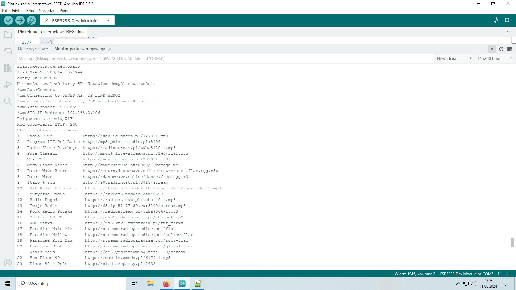Click the Dance Wave Retro station line
Viewport: 516px width, 290px height.
click(118, 171)
